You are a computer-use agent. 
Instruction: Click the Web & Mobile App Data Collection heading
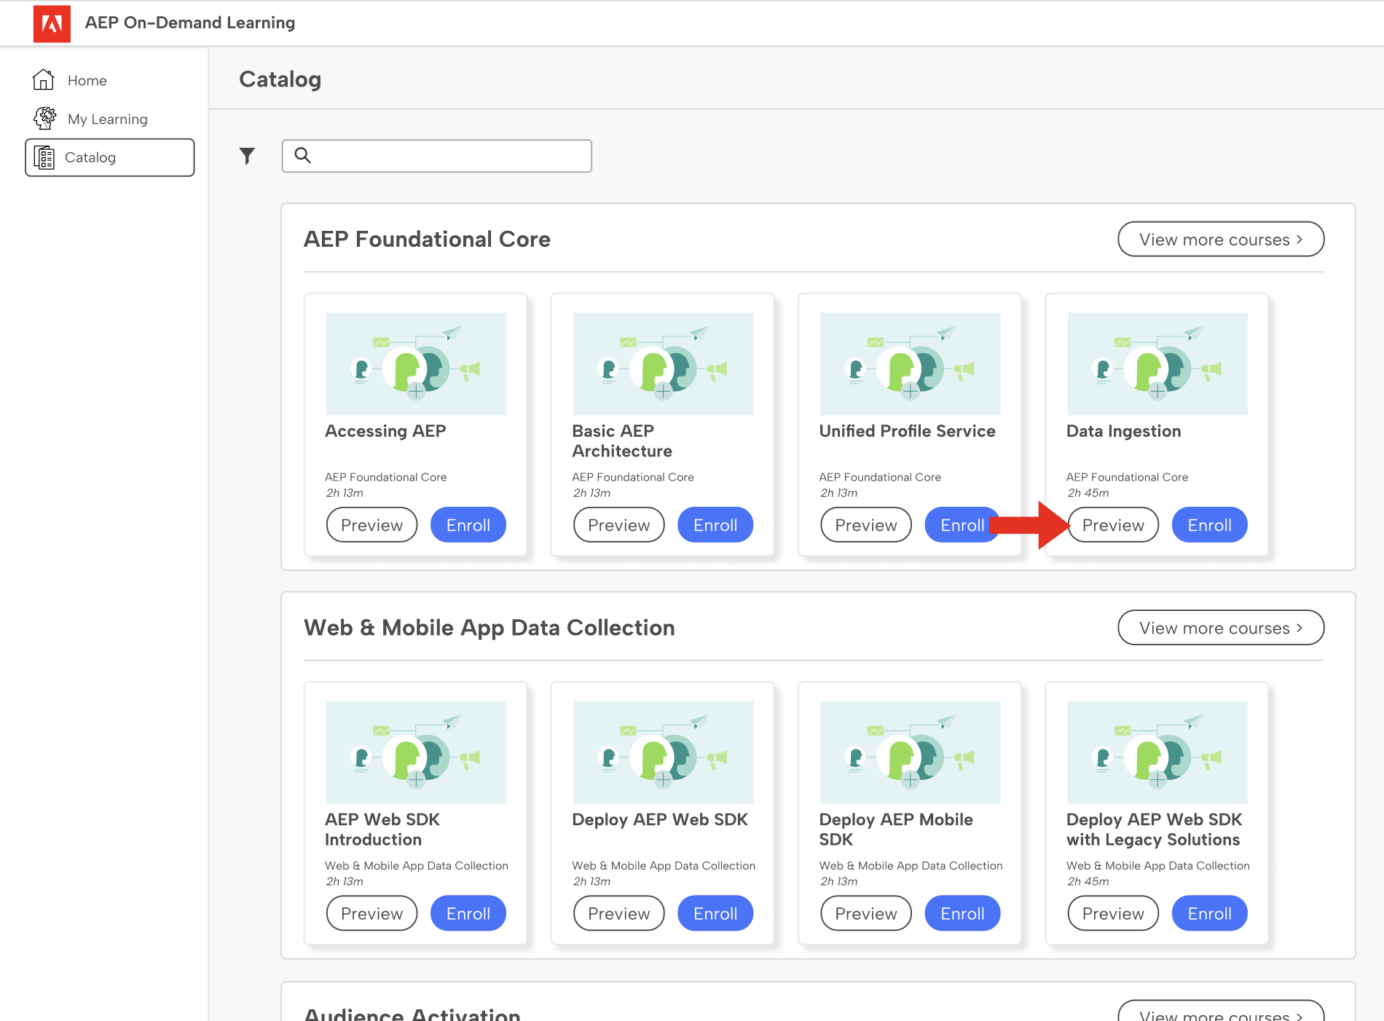[489, 628]
